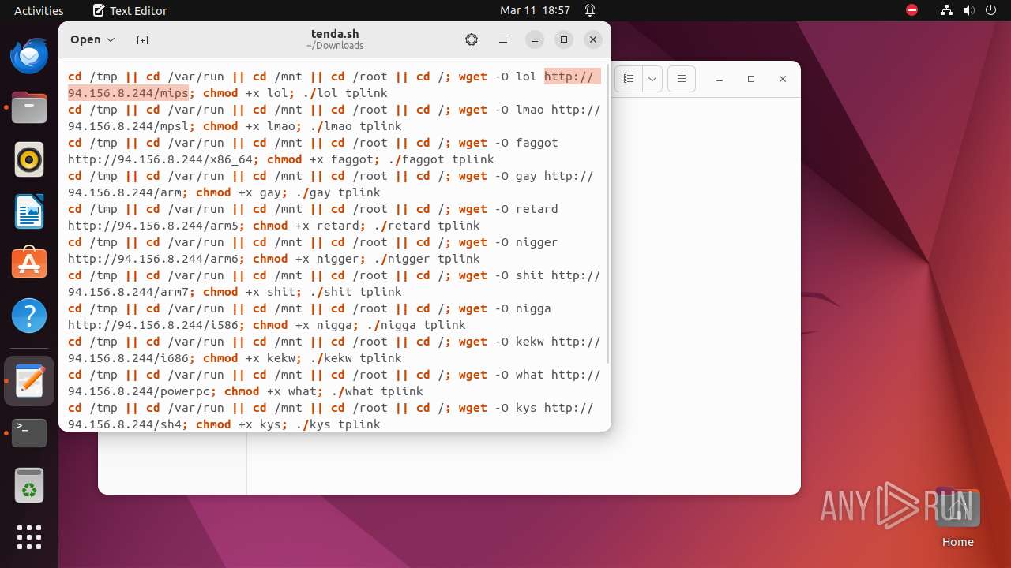Open Files window hamburger menu
The image size is (1011, 568).
coord(681,79)
